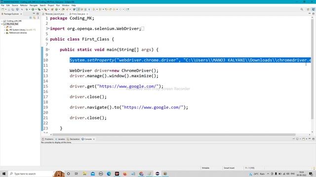Click the New Java Package icon

pos(52,9)
